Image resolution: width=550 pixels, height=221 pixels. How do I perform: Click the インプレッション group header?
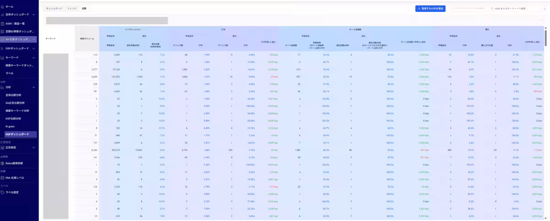coord(133,29)
